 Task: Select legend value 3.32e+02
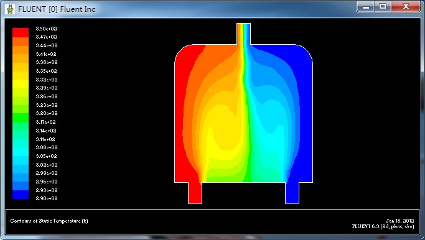pos(46,80)
